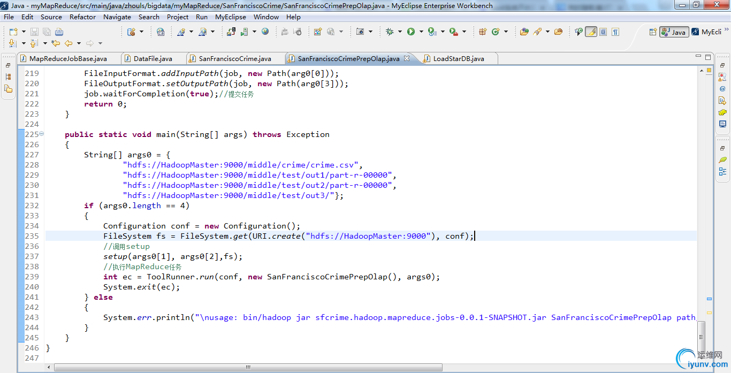Viewport: 731px width, 373px height.
Task: Click the Open Type icon
Action: click(524, 32)
